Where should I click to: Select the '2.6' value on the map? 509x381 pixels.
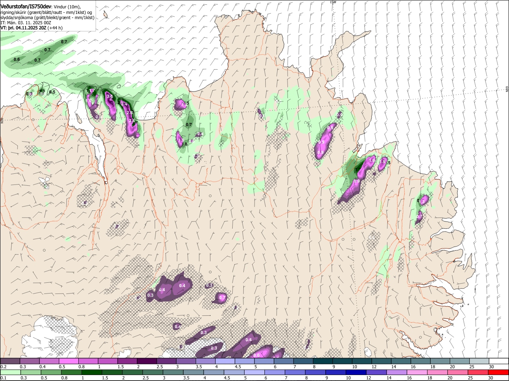pyautogui.click(x=132, y=121)
